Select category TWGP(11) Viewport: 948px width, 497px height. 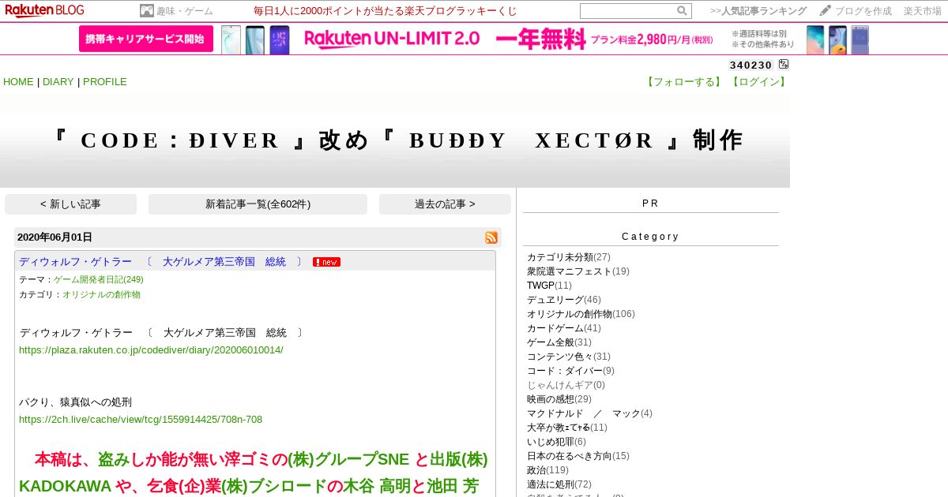pyautogui.click(x=549, y=286)
